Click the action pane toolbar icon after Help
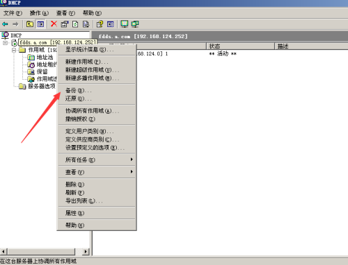 click(111, 24)
